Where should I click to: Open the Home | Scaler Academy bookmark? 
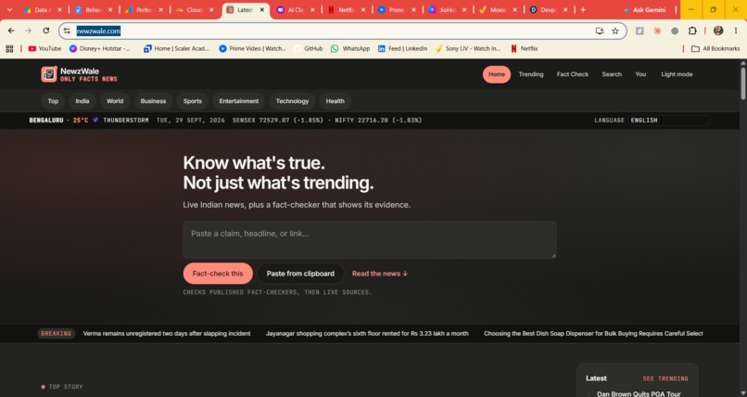pyautogui.click(x=176, y=48)
